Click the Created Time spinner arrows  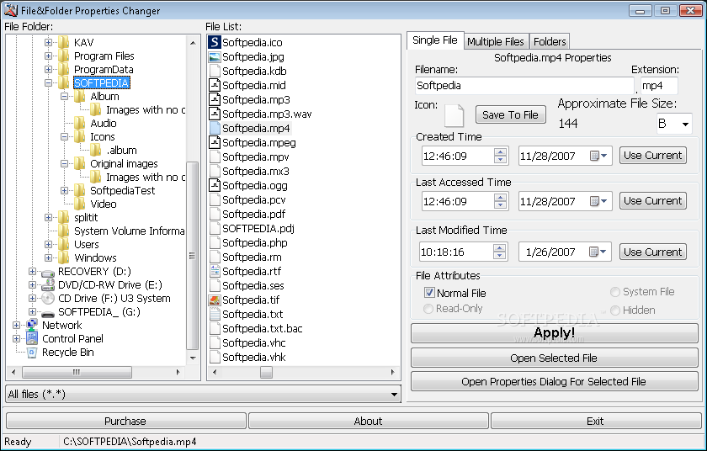tap(500, 156)
